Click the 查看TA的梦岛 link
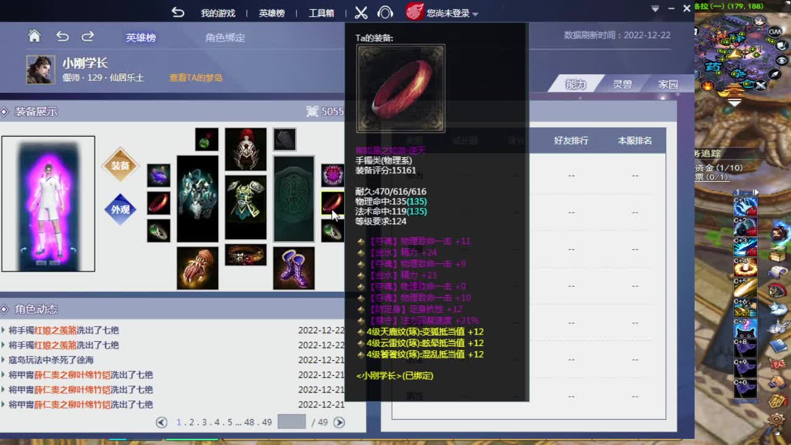 click(x=196, y=78)
